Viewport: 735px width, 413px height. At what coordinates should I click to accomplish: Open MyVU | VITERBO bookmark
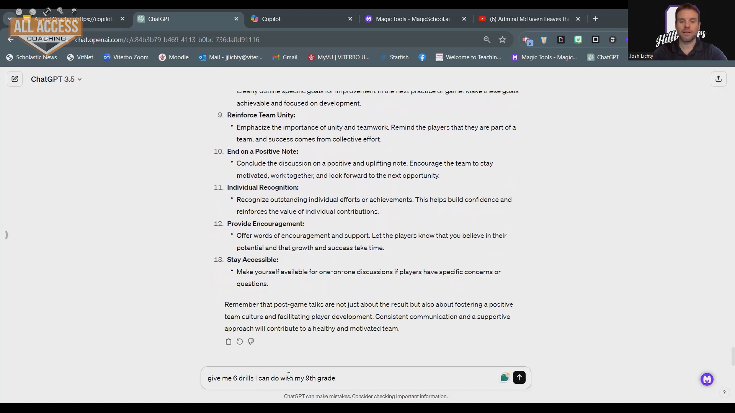coord(338,57)
